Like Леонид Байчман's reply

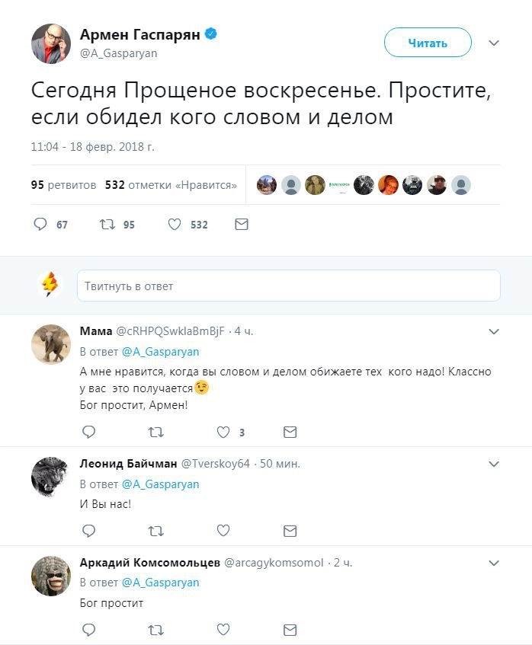tap(223, 531)
